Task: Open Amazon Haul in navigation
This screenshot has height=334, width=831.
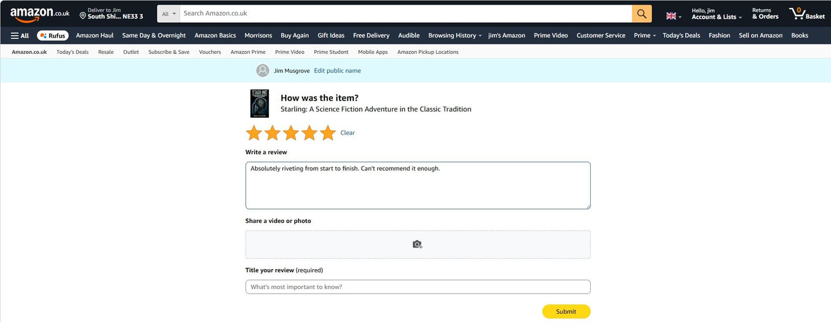Action: tap(95, 36)
